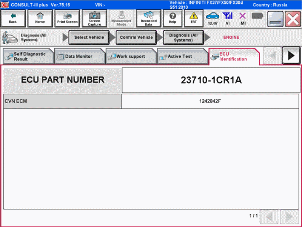Go to Confirm Vehicle step

point(136,37)
